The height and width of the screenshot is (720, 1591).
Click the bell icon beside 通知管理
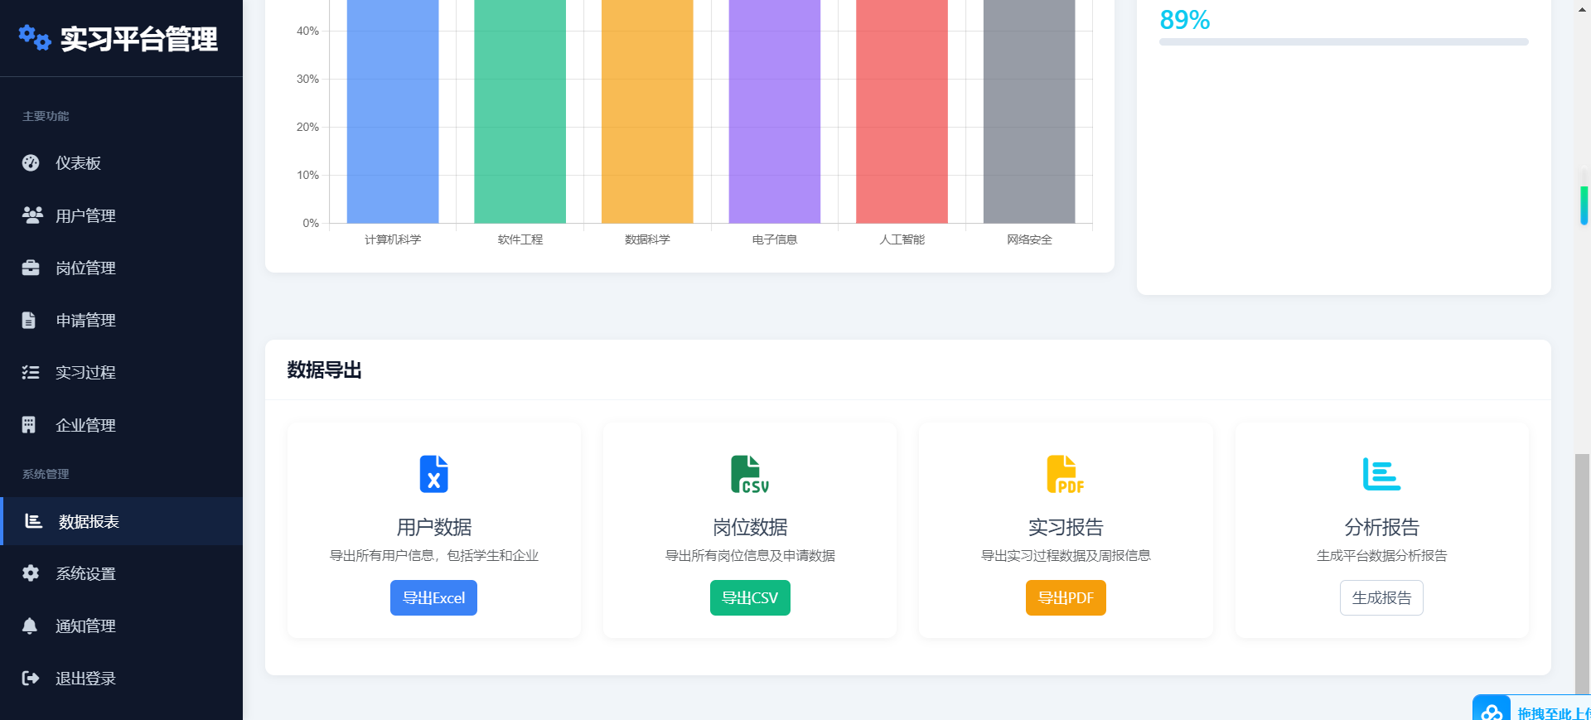point(30,626)
